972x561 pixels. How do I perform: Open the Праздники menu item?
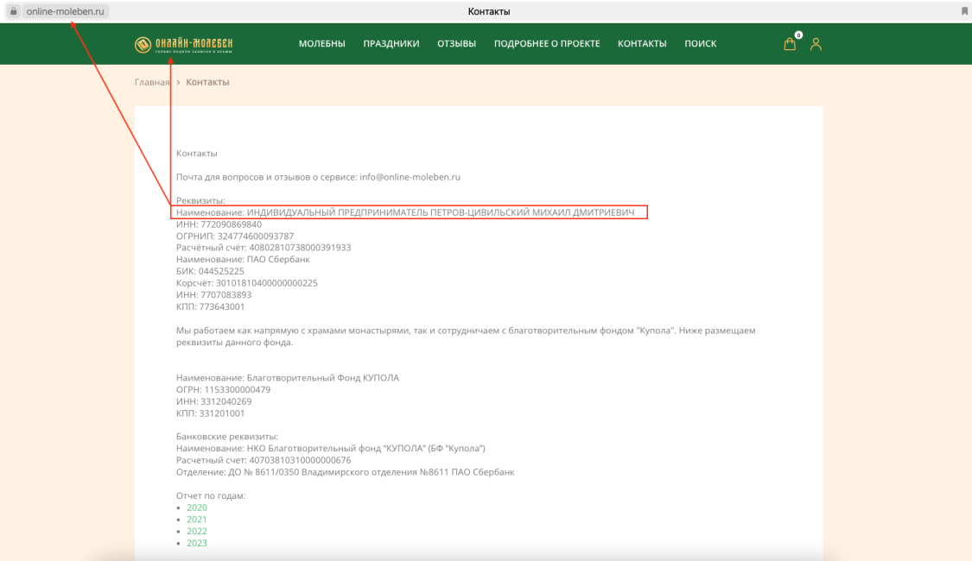(391, 43)
